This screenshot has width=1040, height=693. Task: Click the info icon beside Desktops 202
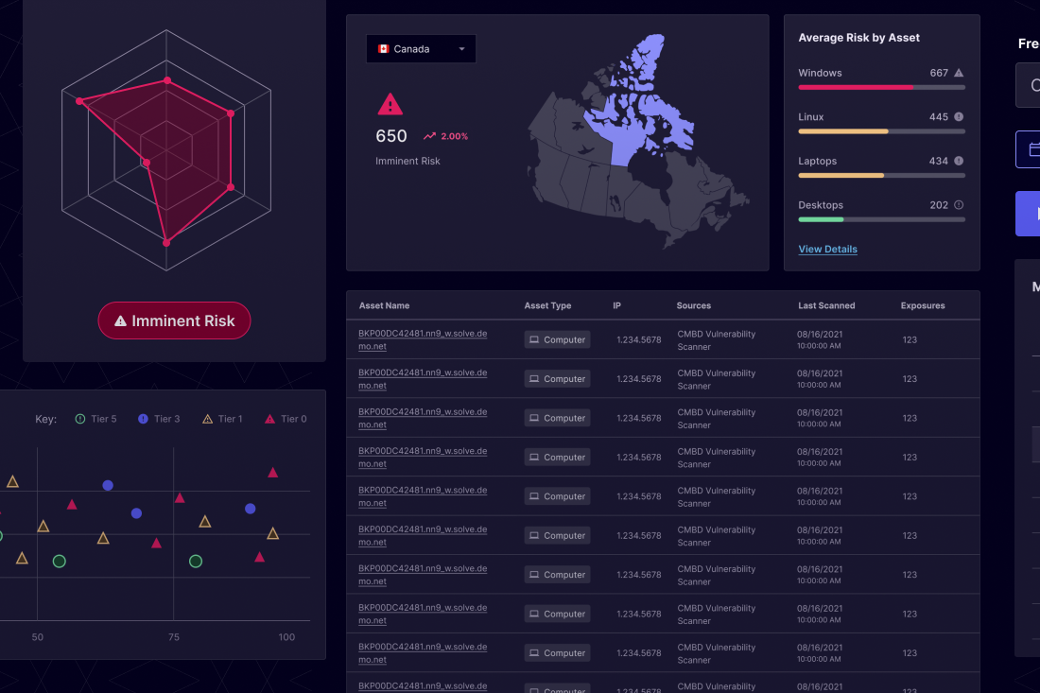[959, 205]
